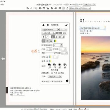Click the unlock padlock icon in the panel header

(x=67, y=25)
